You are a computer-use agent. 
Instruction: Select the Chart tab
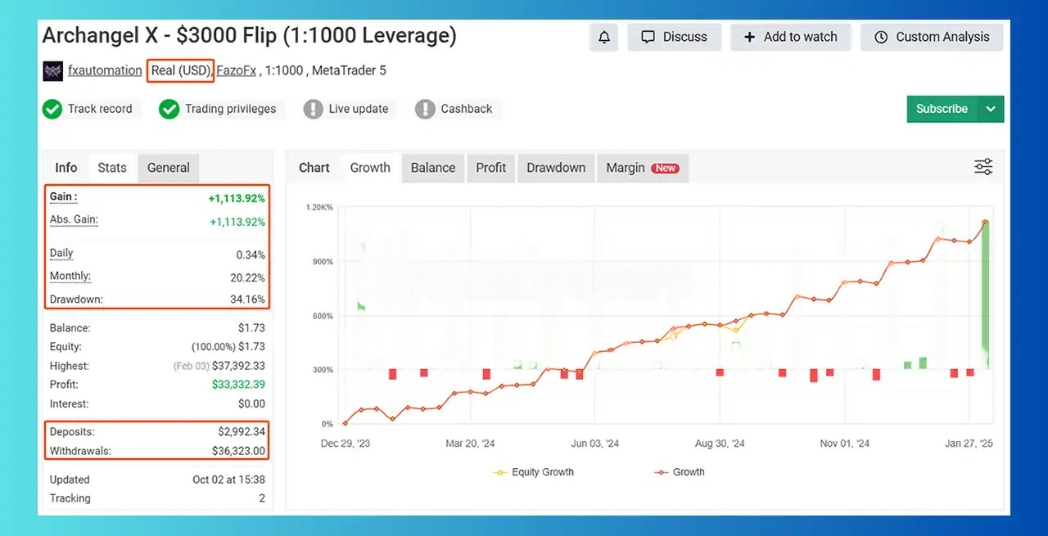[314, 168]
